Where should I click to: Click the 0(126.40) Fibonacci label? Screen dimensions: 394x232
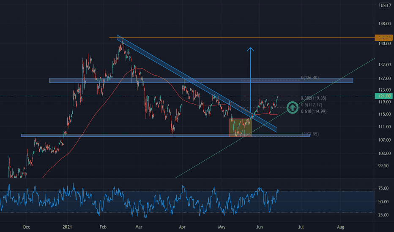(x=310, y=78)
